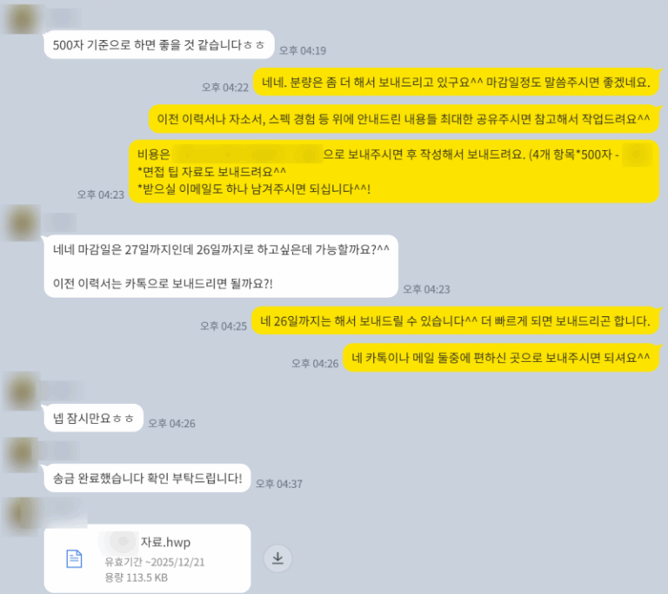Click the 오후 04:37 timestamp
The height and width of the screenshot is (594, 668).
pyautogui.click(x=279, y=484)
